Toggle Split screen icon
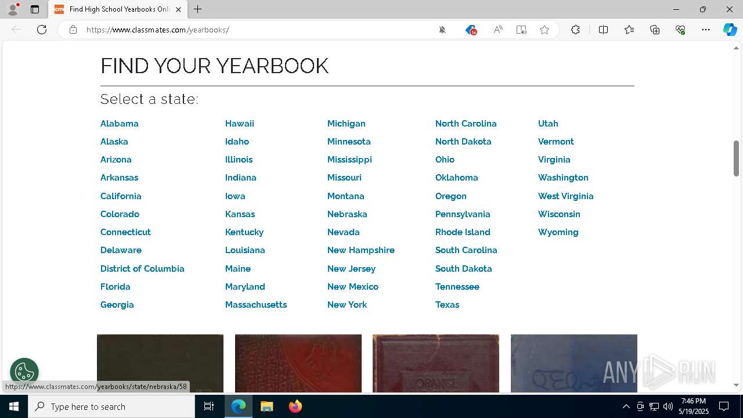The height and width of the screenshot is (418, 743). coord(603,30)
